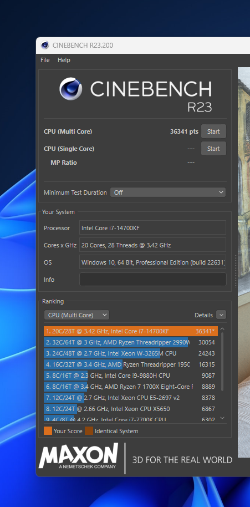Select ranking row 2 Threadripper 2990W
250x507 pixels.
[131, 342]
